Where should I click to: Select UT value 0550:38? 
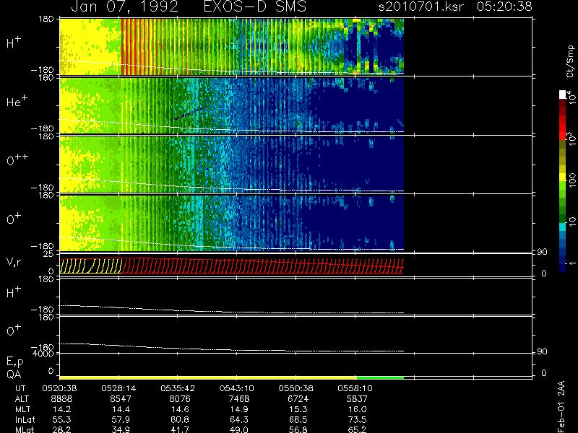point(296,388)
